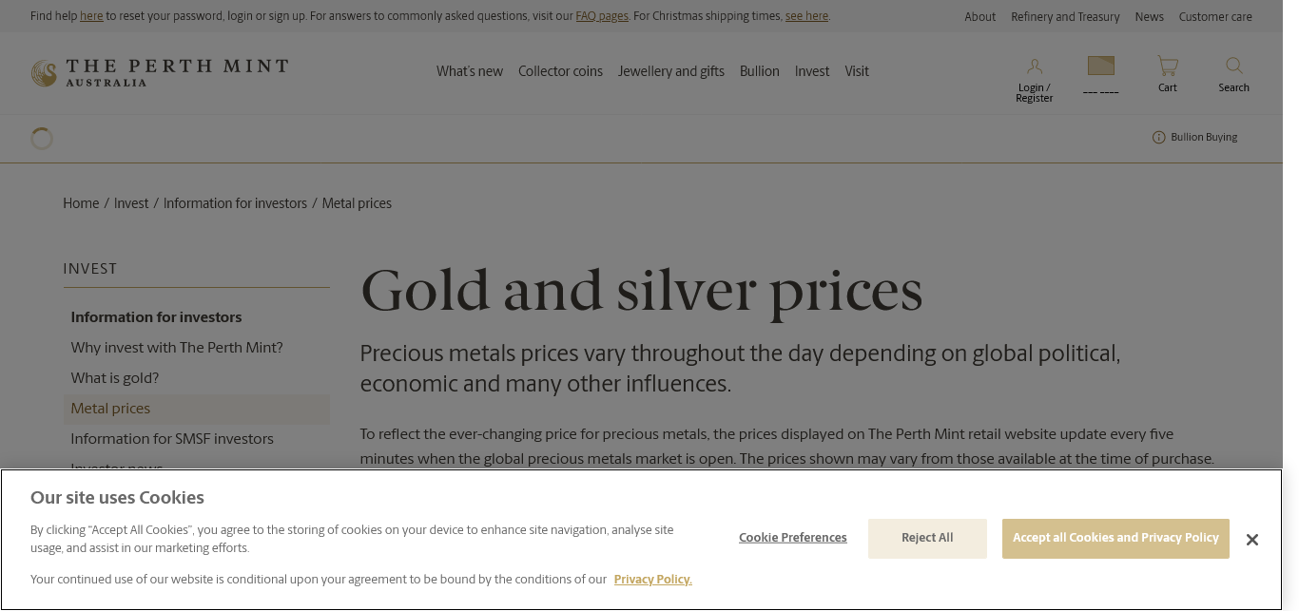The height and width of the screenshot is (611, 1299).
Task: Click the Bullion Buying info icon
Action: click(1158, 138)
